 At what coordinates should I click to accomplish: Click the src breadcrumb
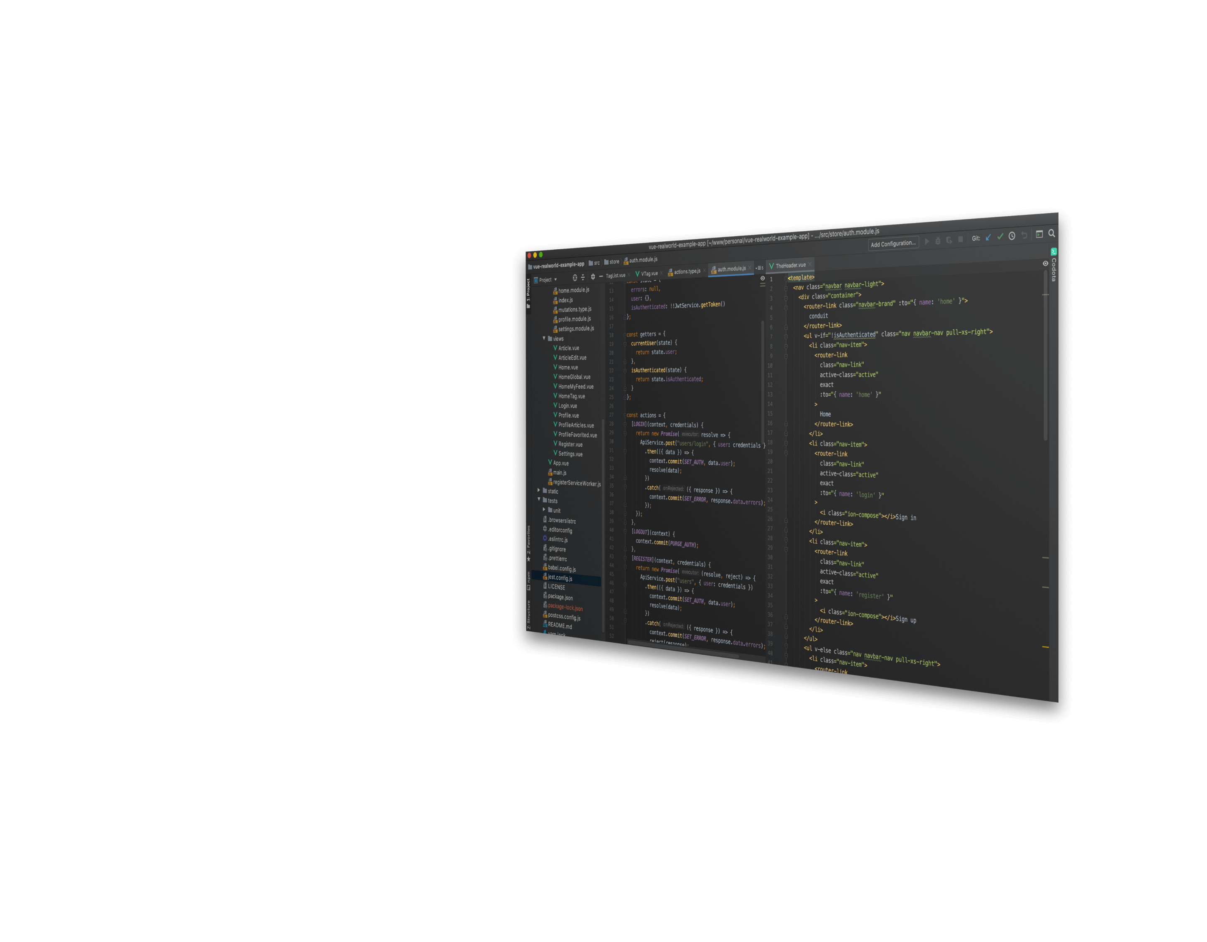pos(595,263)
